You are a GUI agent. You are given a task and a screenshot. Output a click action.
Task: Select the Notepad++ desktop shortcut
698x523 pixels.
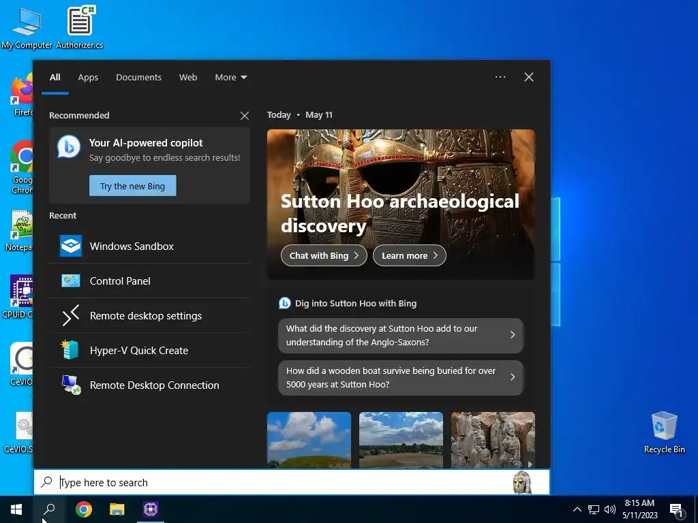click(20, 230)
